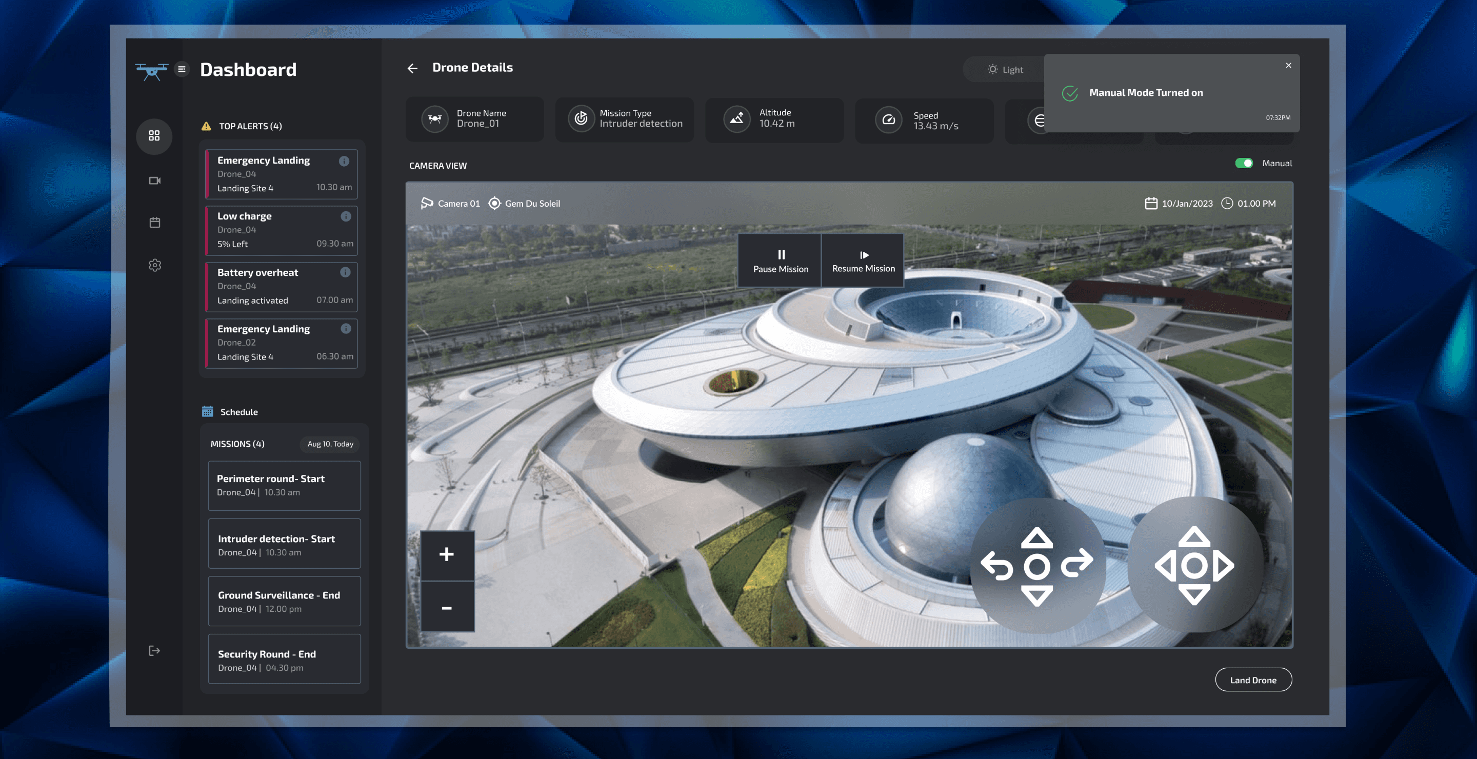1477x759 pixels.
Task: Open the Perimeter round- Start mission card
Action: (284, 486)
